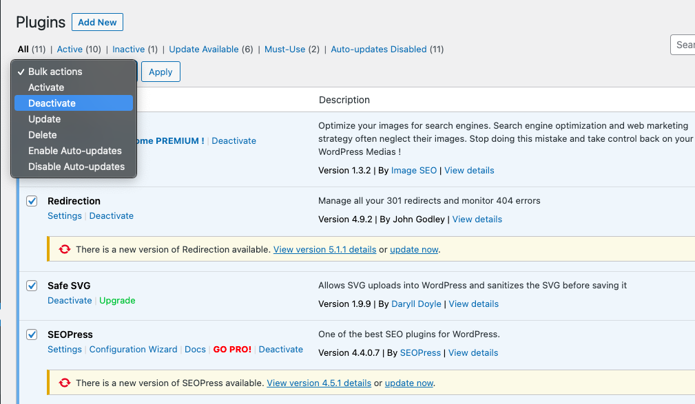
Task: Choose Activate from bulk actions menu
Action: coord(74,87)
